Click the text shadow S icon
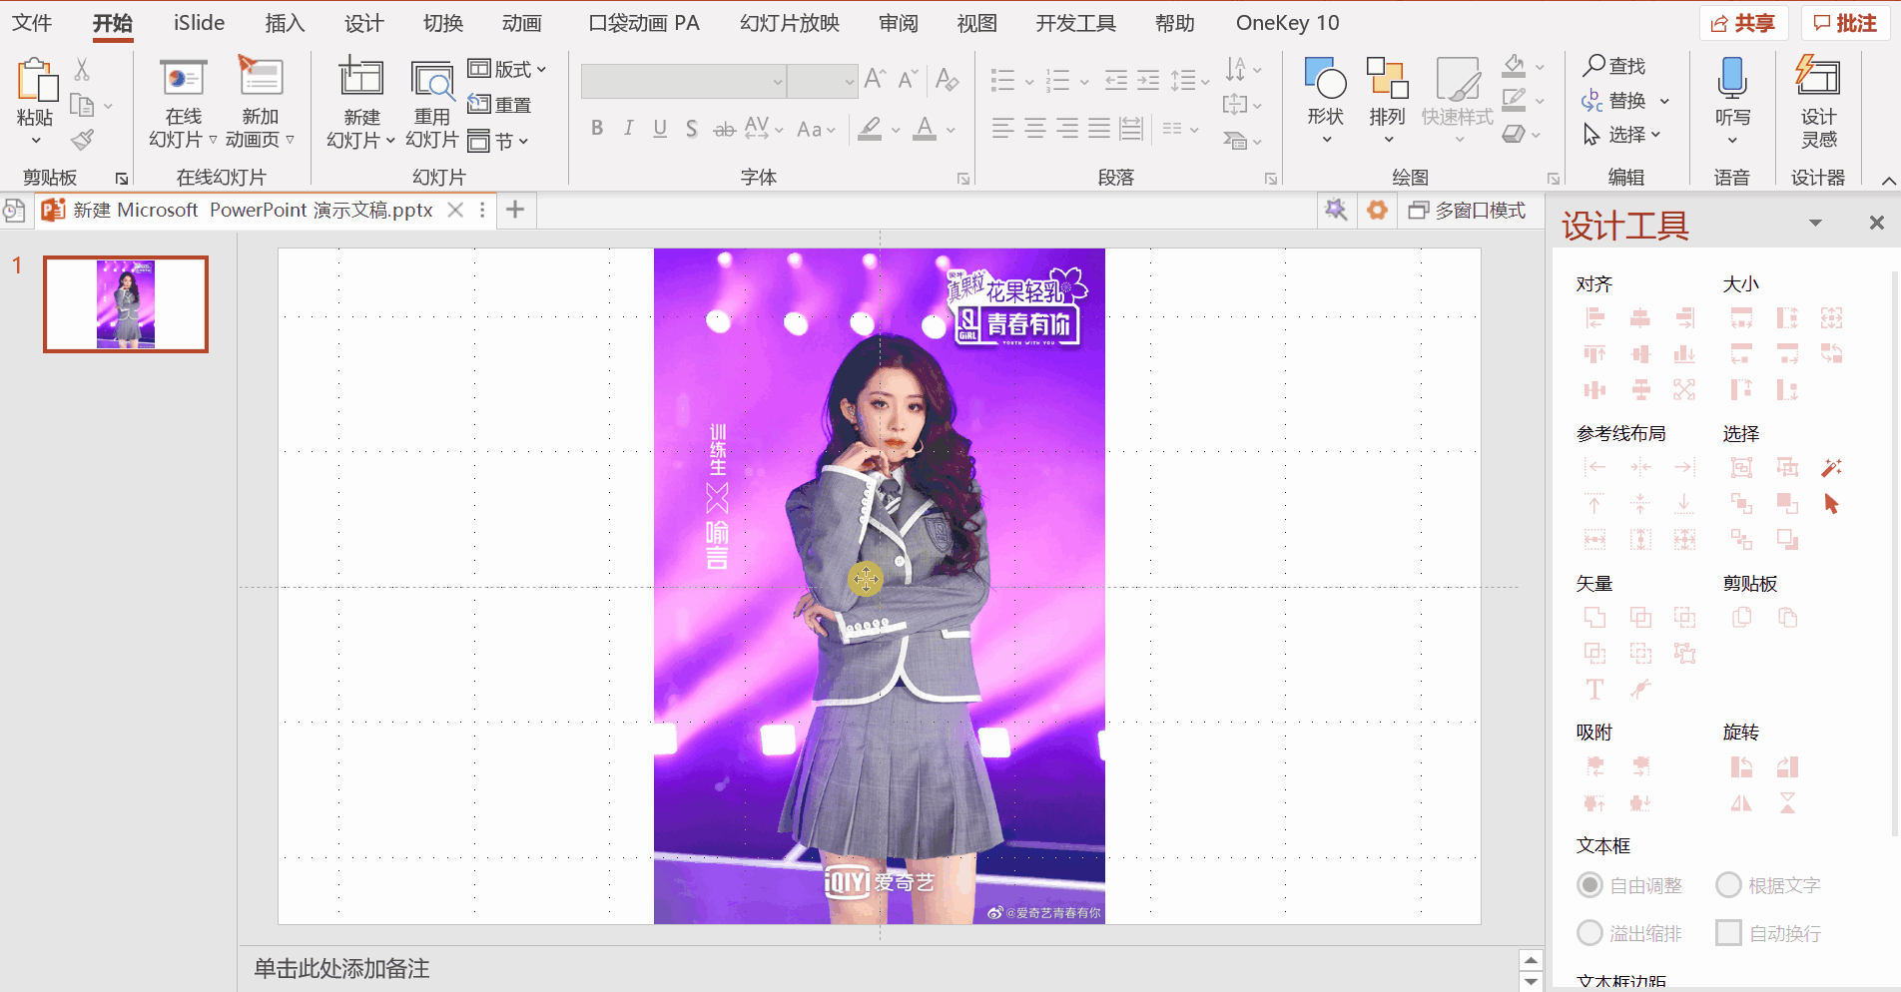This screenshot has width=1901, height=992. [x=692, y=129]
